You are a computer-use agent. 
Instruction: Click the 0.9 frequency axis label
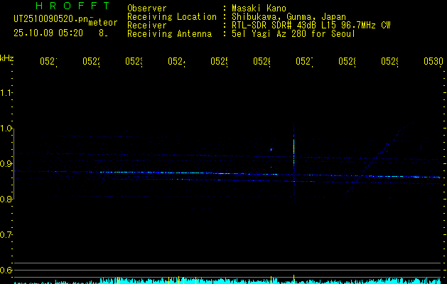tap(6, 164)
